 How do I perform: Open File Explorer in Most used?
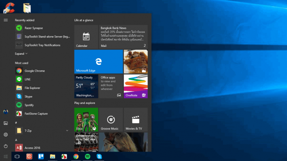point(43,88)
